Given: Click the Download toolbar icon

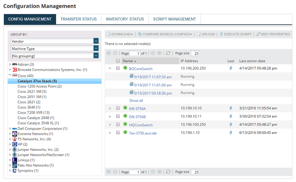Looking at the screenshot, I should (x=108, y=34).
